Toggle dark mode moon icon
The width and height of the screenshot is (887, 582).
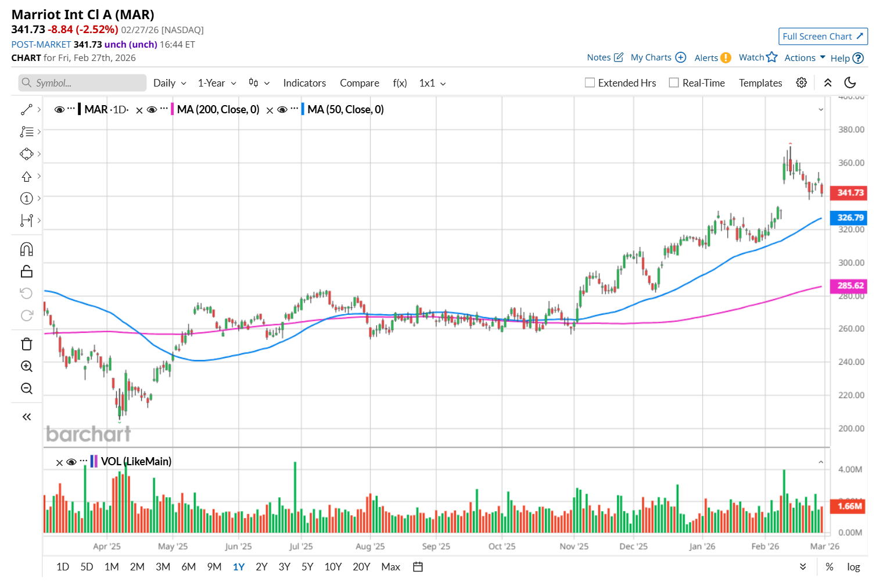pyautogui.click(x=850, y=83)
